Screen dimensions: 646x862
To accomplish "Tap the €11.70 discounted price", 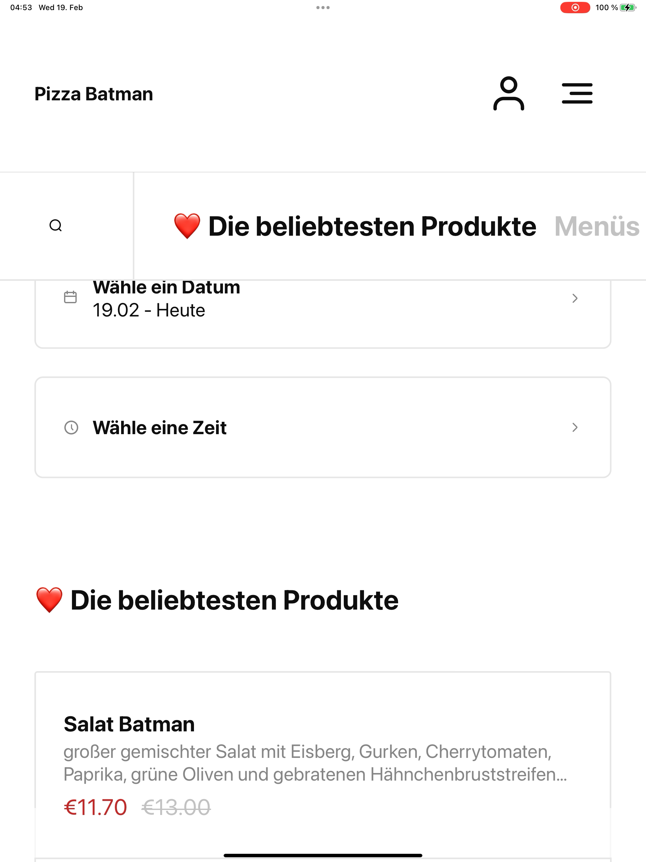I will (x=96, y=807).
